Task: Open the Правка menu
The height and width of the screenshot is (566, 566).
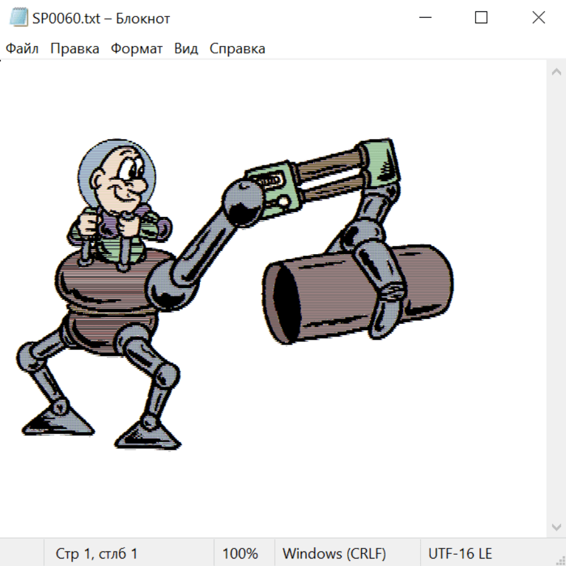Action: [74, 49]
